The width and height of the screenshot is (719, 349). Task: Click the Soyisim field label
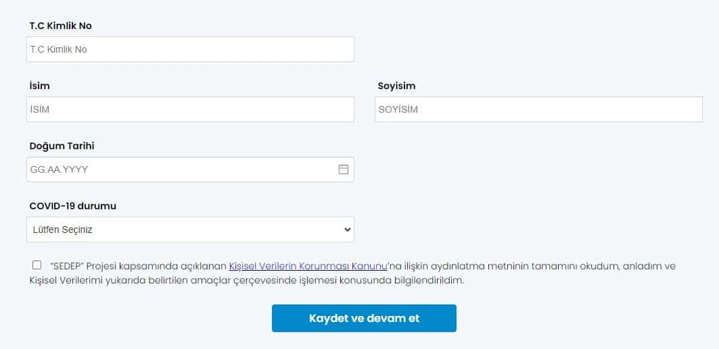[x=396, y=86]
